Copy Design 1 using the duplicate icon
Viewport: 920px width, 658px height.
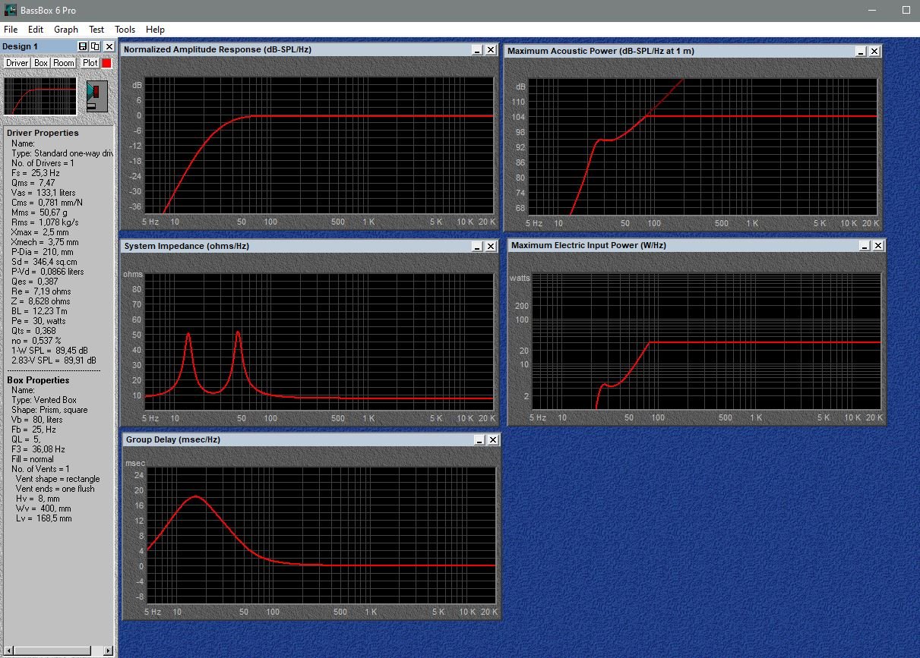click(95, 46)
